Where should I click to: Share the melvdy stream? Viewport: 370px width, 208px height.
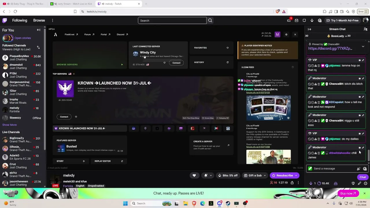tap(292, 183)
